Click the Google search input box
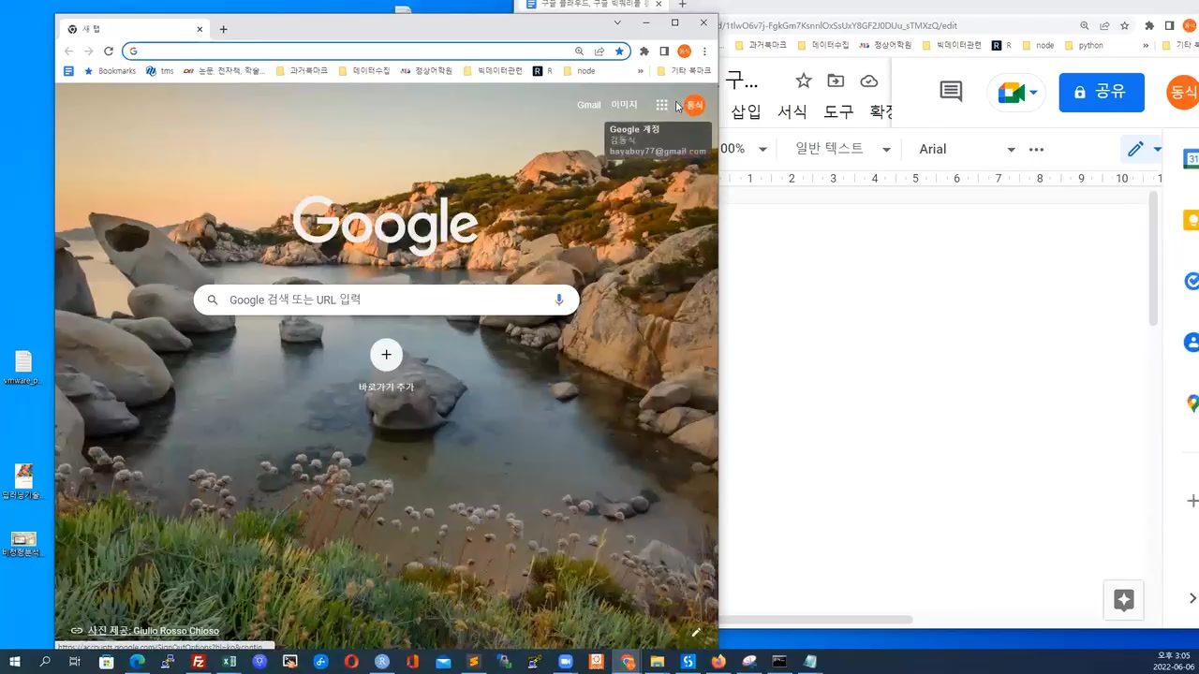This screenshot has height=674, width=1199. tap(386, 300)
